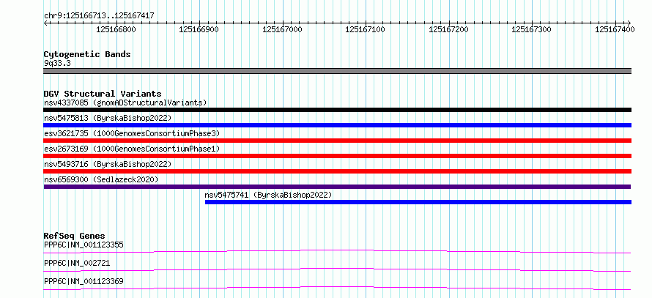
Task: Click the 9q33.3 band label
Action: (x=57, y=63)
